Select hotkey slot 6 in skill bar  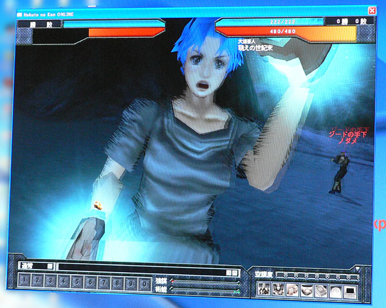[x=91, y=283]
